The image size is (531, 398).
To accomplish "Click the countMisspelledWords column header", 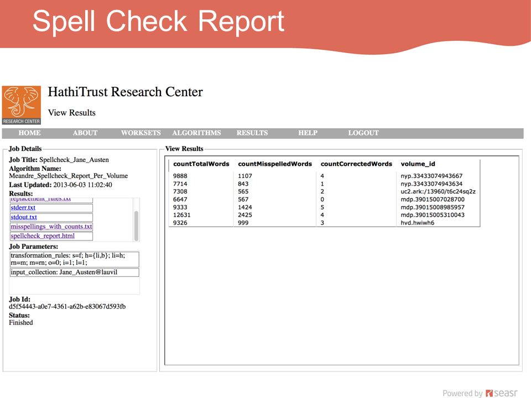I will point(275,164).
